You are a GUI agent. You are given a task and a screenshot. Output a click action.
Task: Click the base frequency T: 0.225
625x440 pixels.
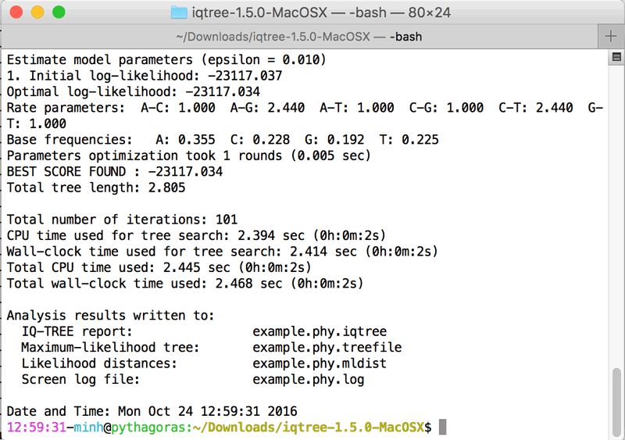coord(409,140)
